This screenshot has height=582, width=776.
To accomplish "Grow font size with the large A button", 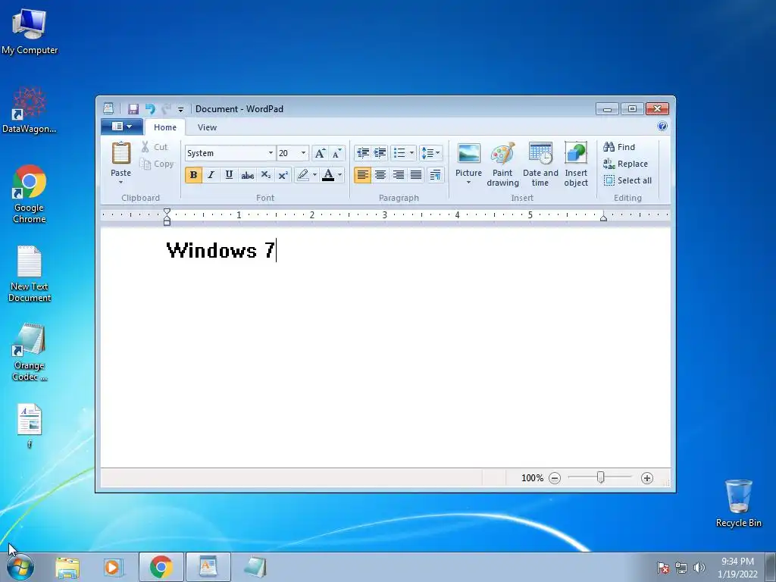I will click(321, 153).
